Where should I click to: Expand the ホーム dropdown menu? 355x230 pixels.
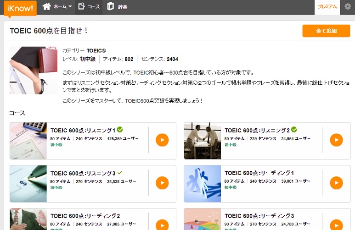[57, 6]
